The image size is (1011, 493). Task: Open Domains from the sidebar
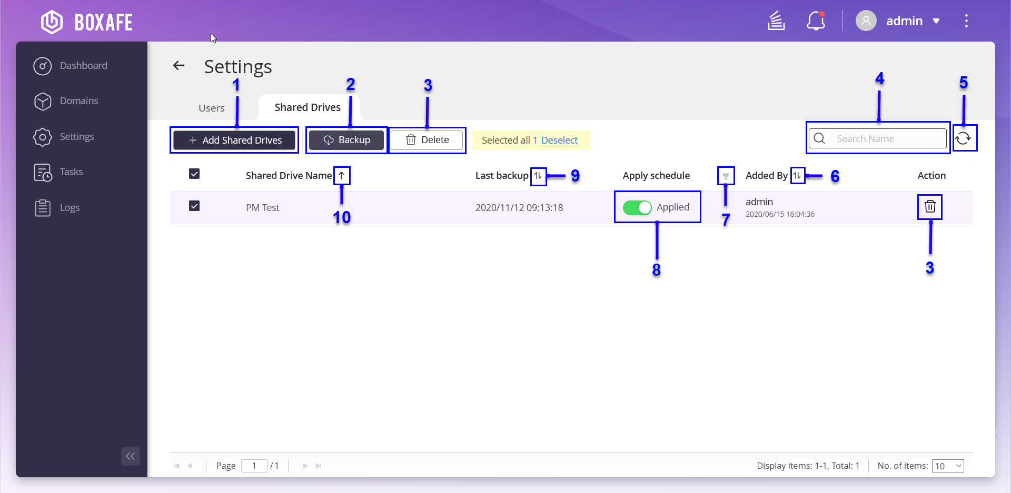pos(79,101)
